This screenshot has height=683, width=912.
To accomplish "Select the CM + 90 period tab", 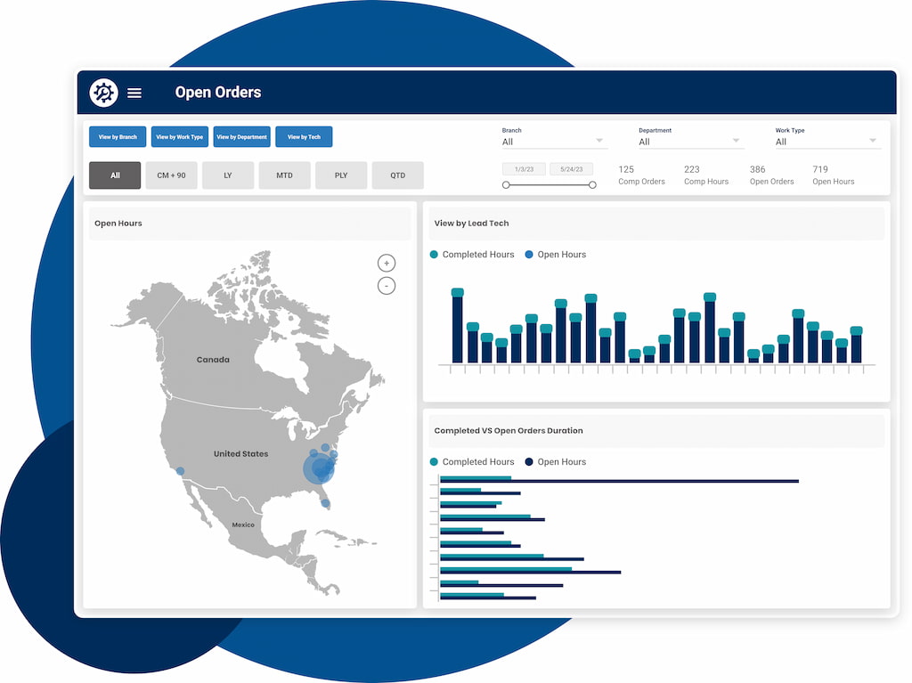I will [171, 175].
